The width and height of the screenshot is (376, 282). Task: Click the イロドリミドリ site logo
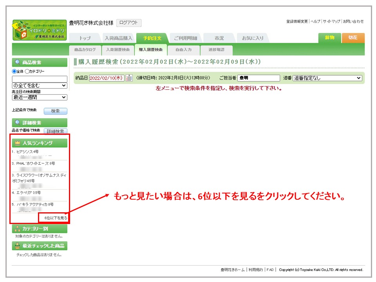[x=40, y=30]
